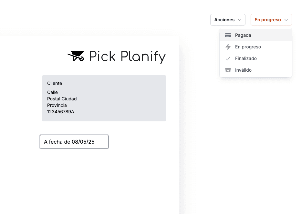Click the highlighted Pagada row
The height and width of the screenshot is (214, 301).
(x=255, y=35)
